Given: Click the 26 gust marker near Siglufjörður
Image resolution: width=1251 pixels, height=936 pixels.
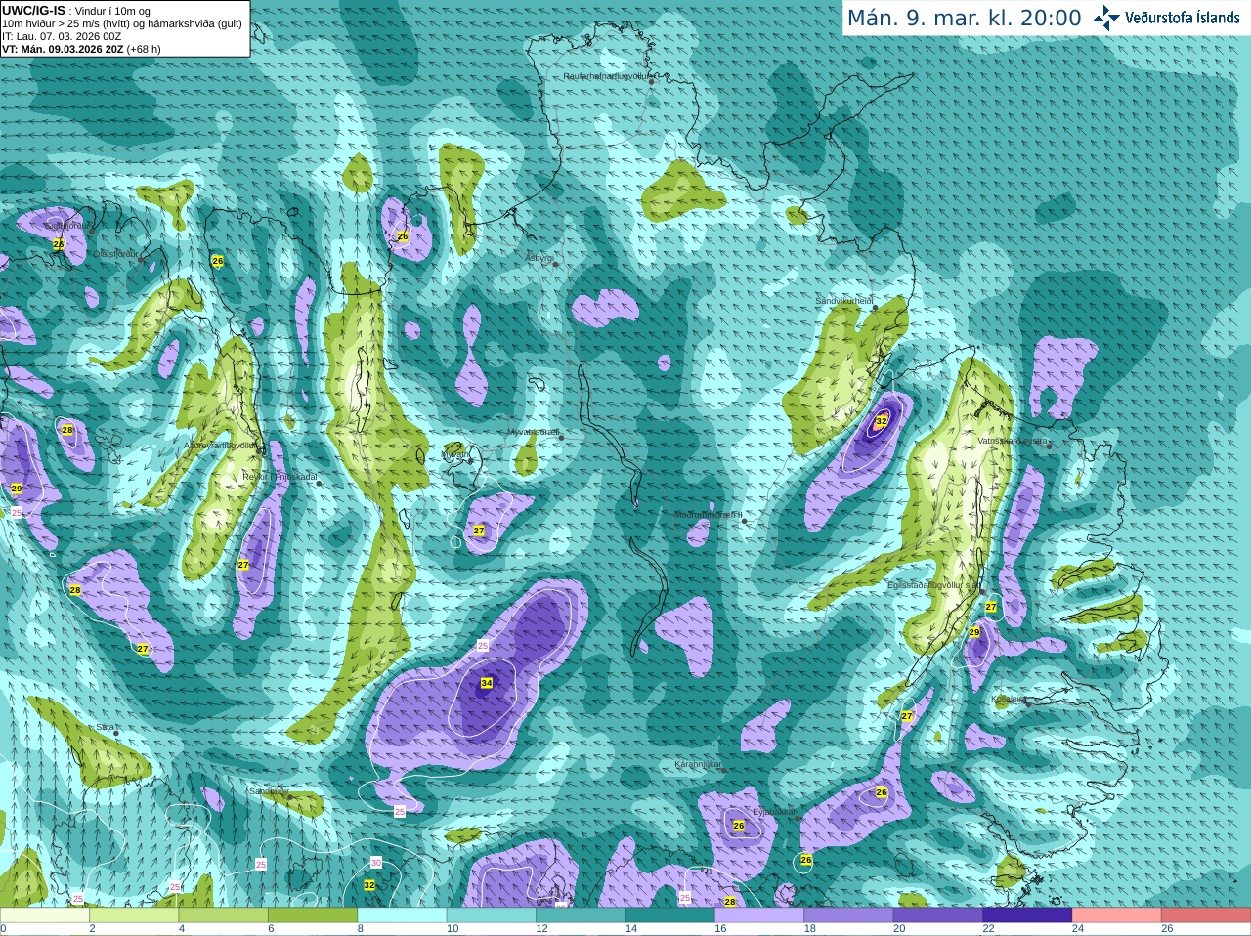Looking at the screenshot, I should [58, 244].
